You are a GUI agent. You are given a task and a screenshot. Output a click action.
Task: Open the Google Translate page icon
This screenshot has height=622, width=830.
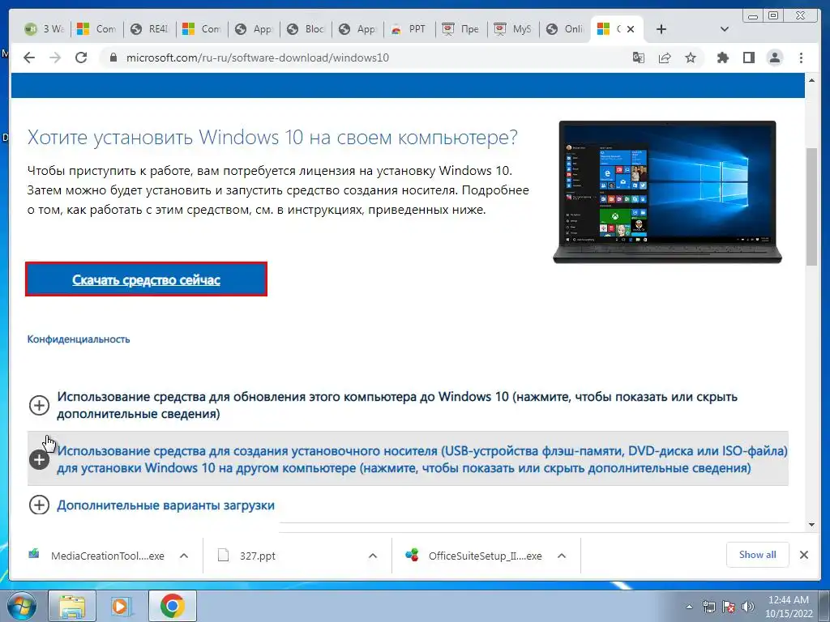pos(639,58)
